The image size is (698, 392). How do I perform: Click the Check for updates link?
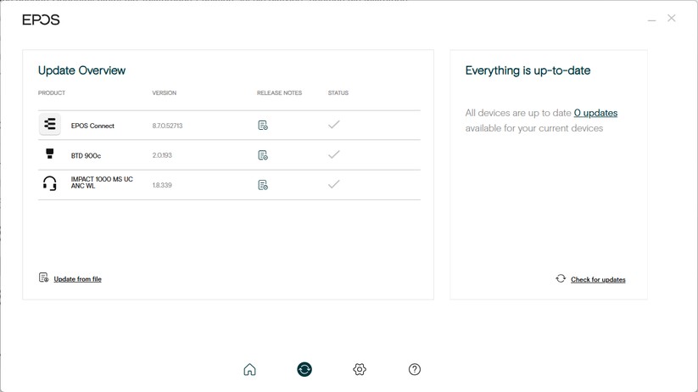[598, 280]
